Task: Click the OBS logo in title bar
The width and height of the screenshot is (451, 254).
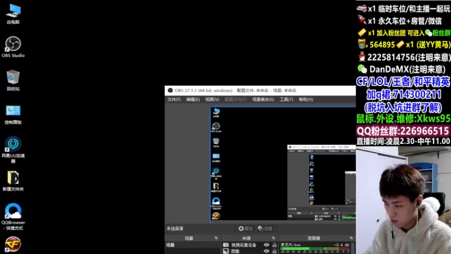Action: pos(170,90)
